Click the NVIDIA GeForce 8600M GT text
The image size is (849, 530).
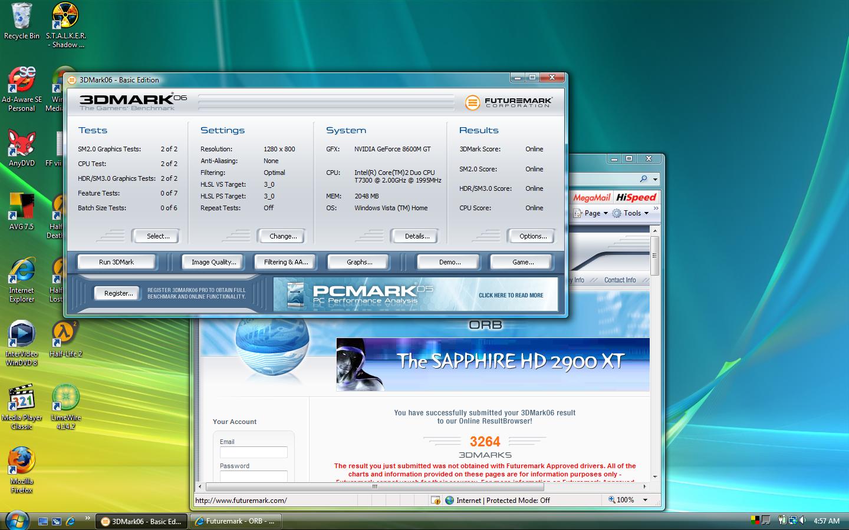coord(393,149)
